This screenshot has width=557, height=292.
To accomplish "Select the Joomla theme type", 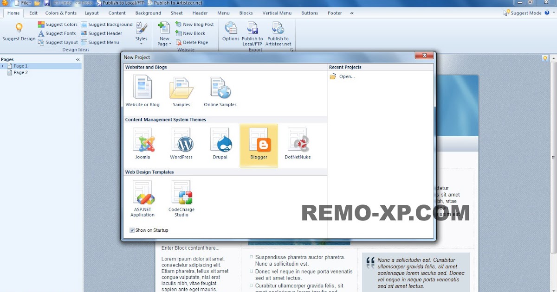I will [x=143, y=144].
